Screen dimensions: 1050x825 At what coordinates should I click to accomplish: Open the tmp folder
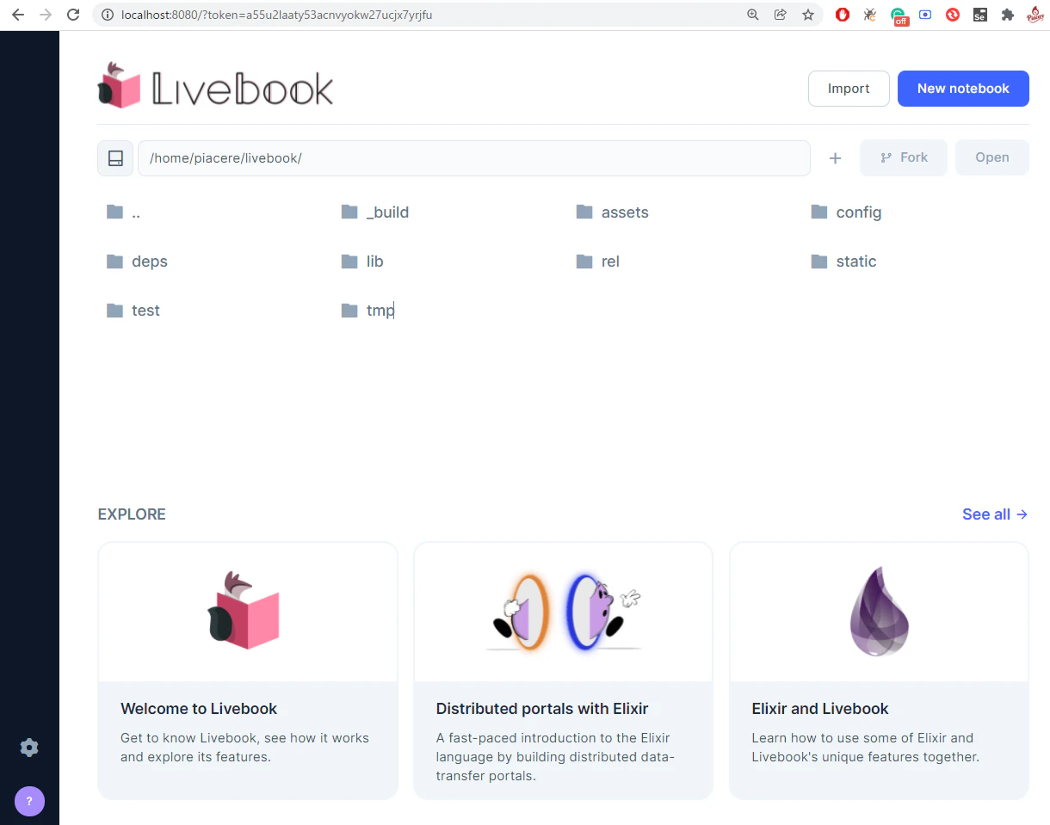click(x=367, y=311)
